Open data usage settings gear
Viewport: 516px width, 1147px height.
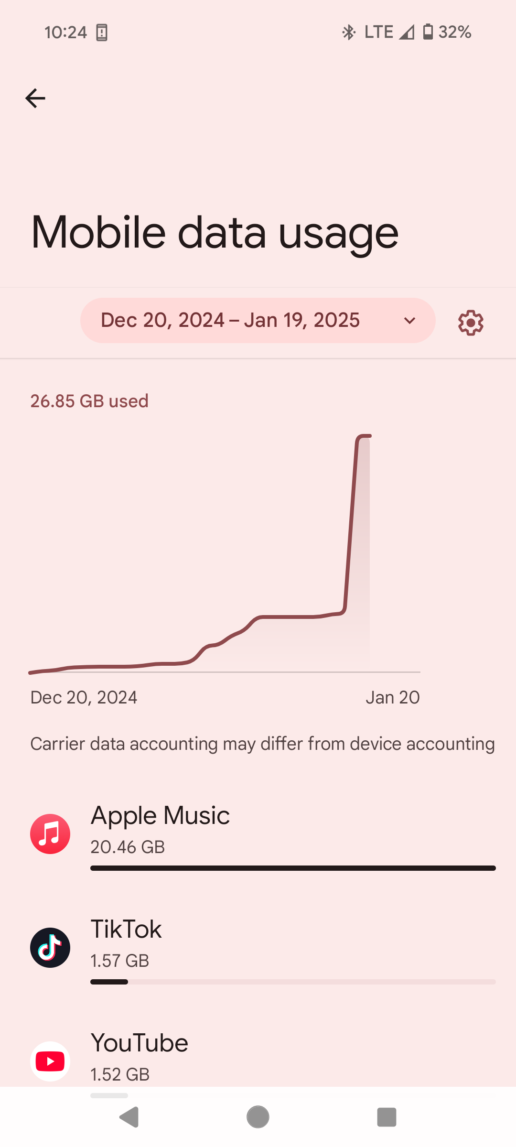(471, 323)
